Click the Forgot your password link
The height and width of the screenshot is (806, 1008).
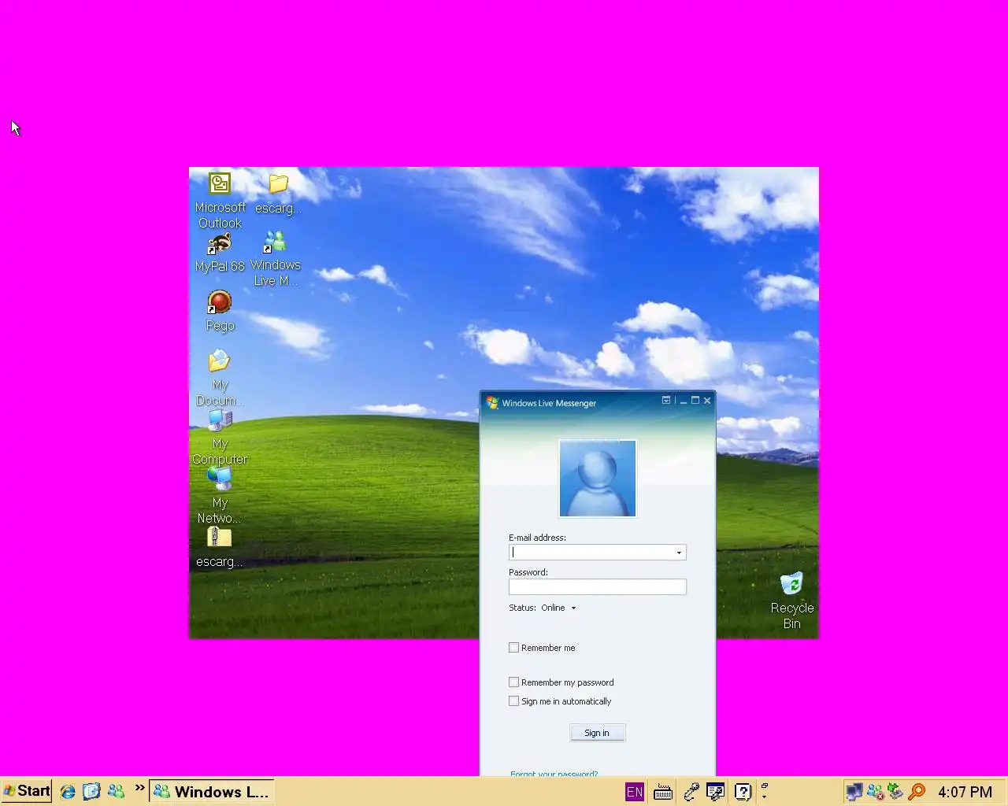click(554, 774)
